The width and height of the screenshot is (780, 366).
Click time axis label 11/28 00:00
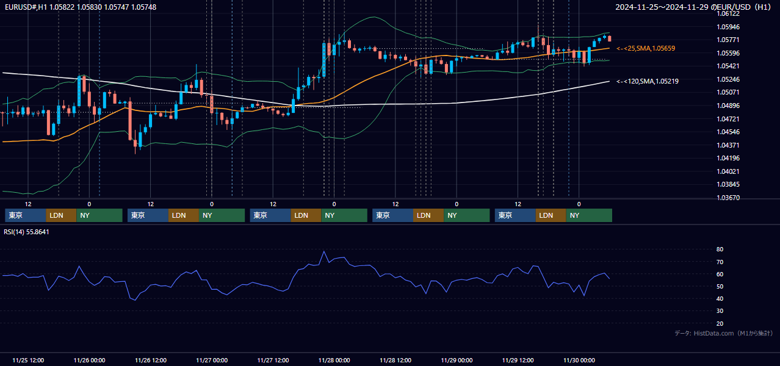pos(334,360)
